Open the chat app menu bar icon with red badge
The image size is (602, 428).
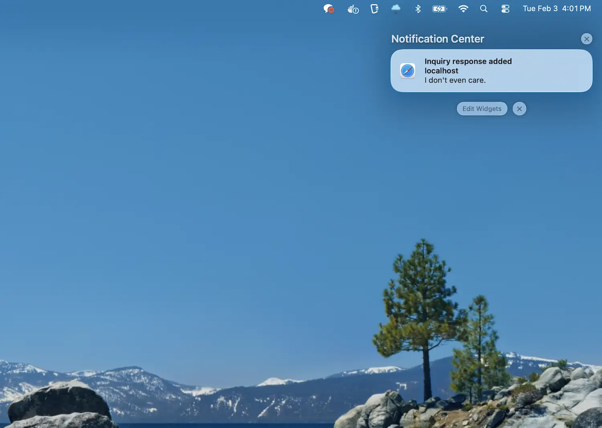pyautogui.click(x=329, y=9)
